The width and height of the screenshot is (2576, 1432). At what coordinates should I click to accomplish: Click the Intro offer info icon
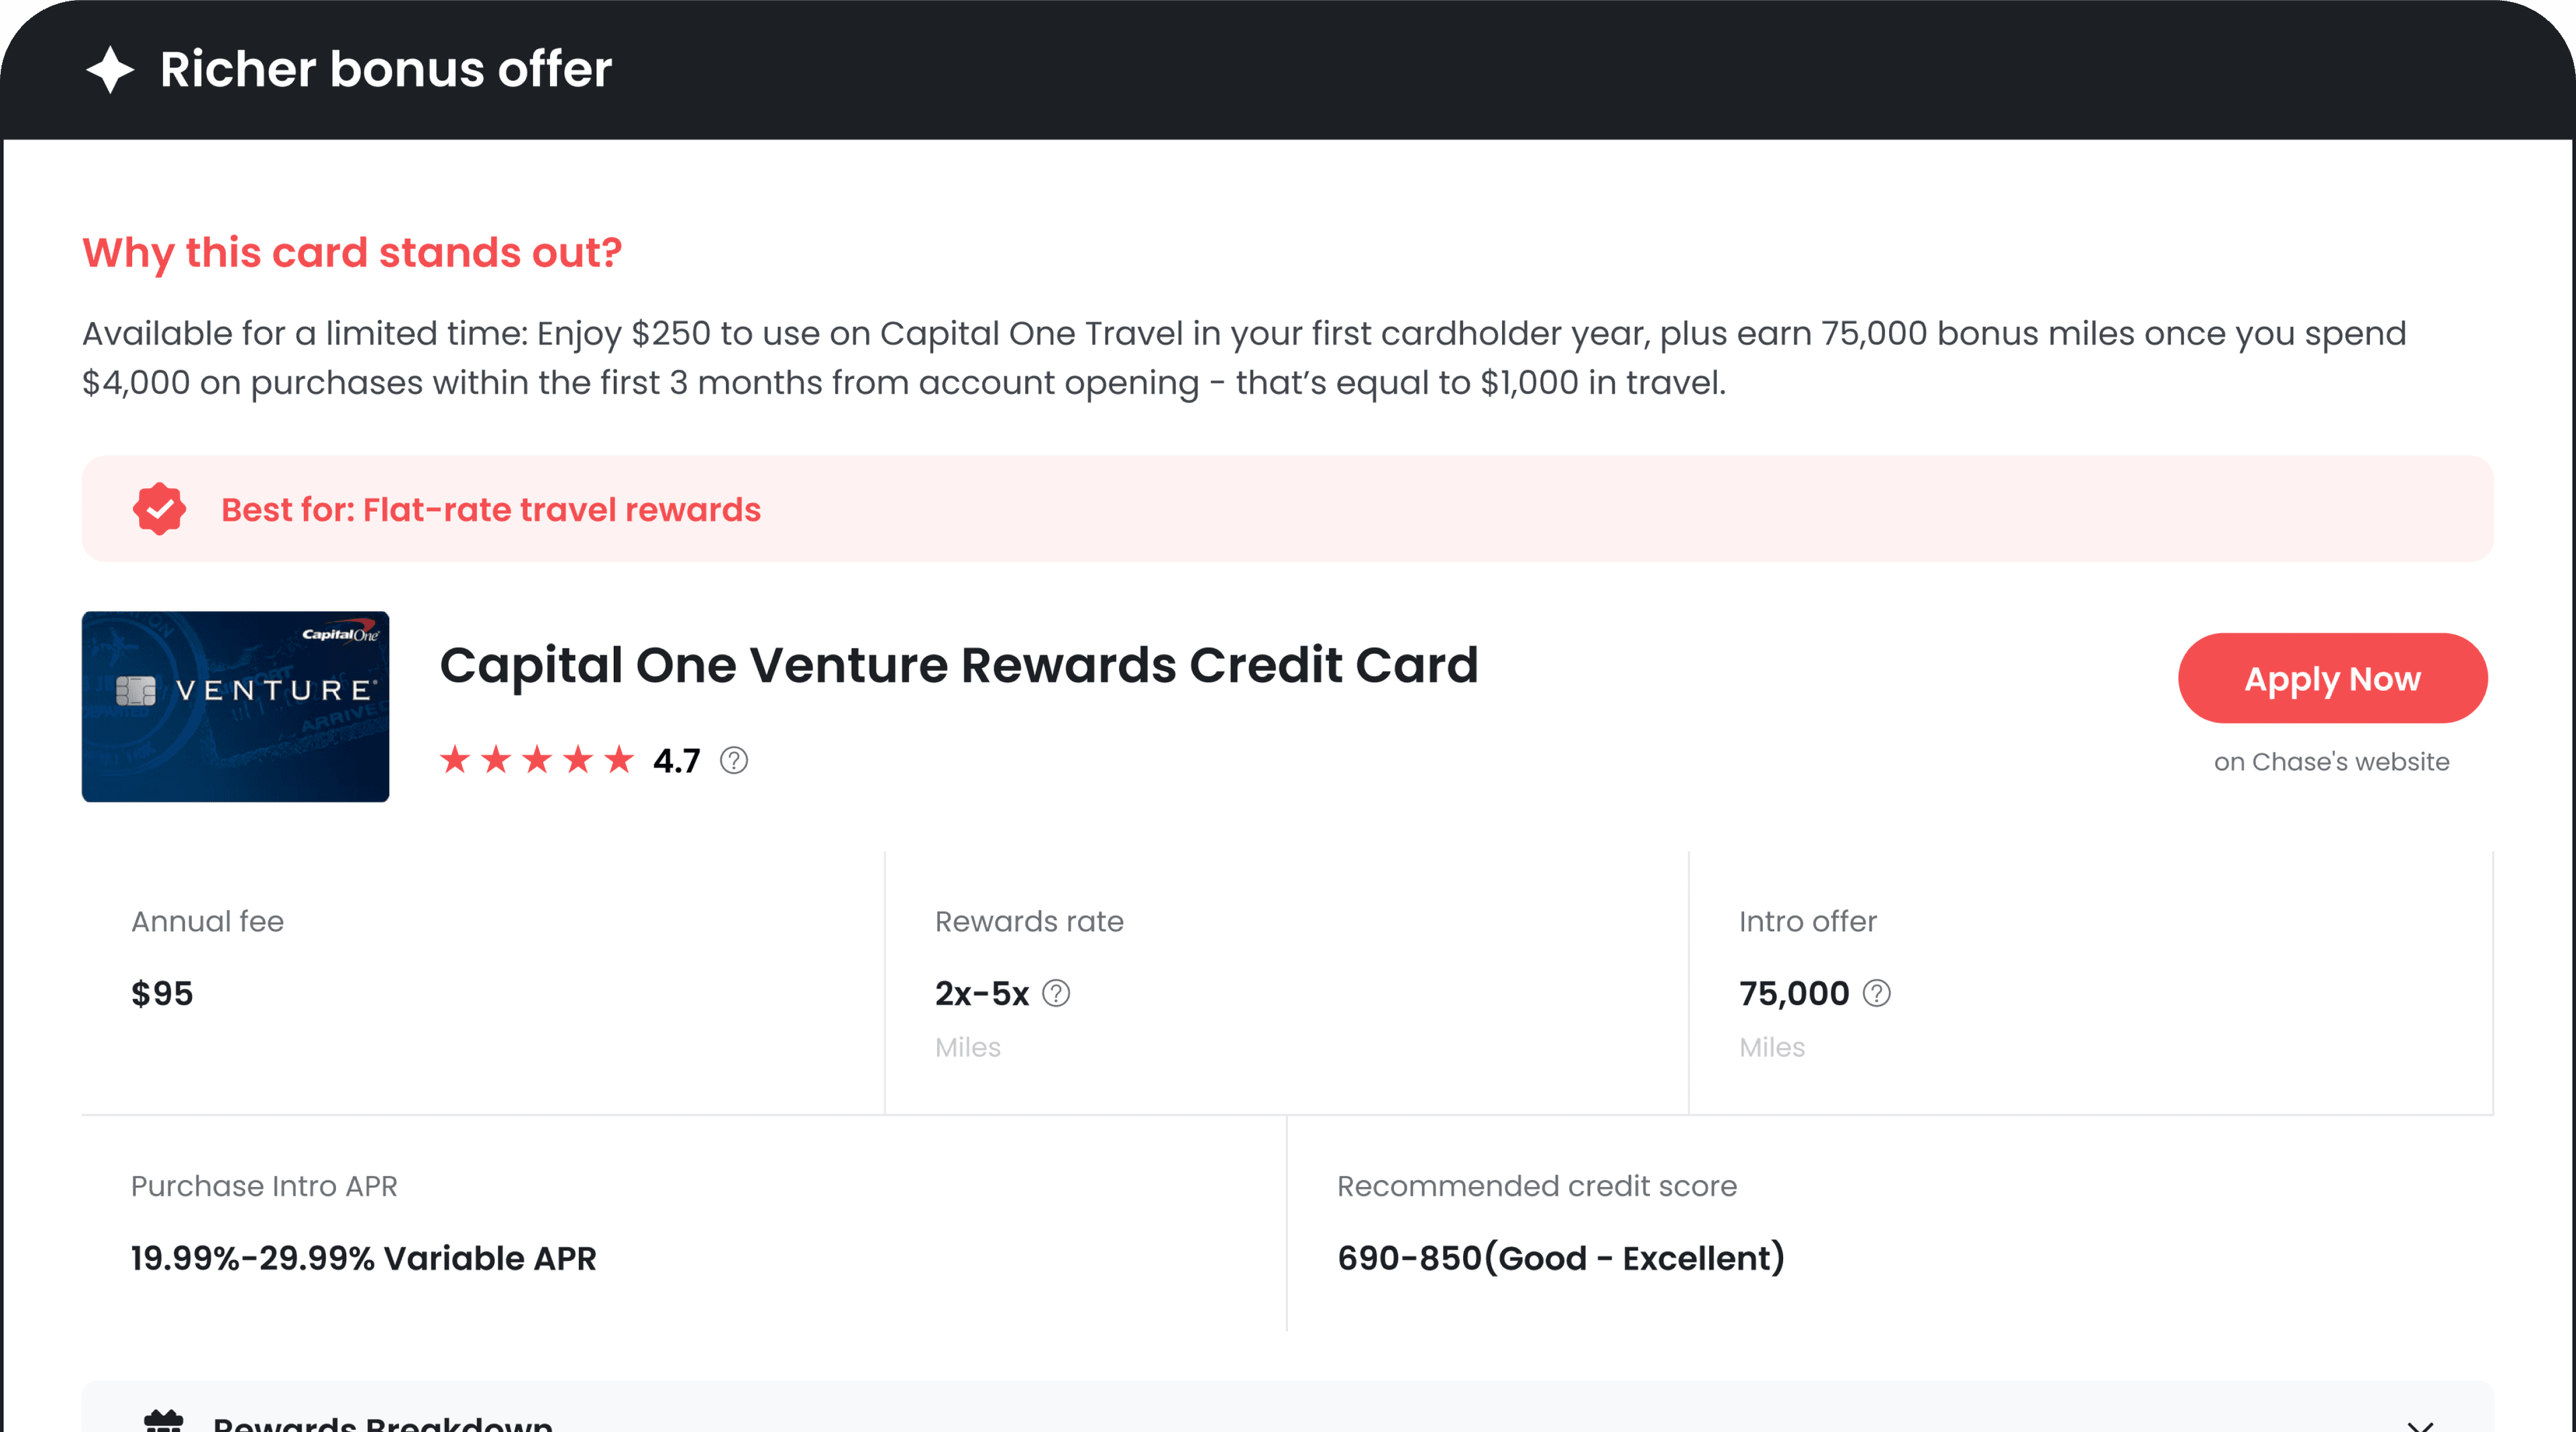pyautogui.click(x=1877, y=993)
